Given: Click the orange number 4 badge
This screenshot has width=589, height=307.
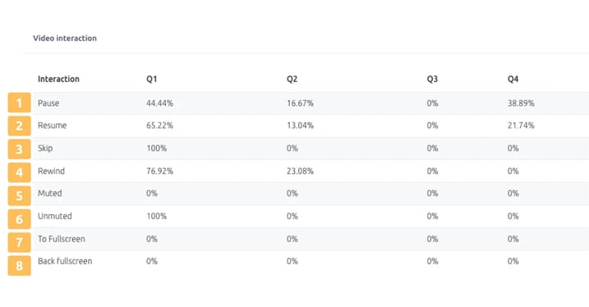Looking at the screenshot, I should pos(19,172).
